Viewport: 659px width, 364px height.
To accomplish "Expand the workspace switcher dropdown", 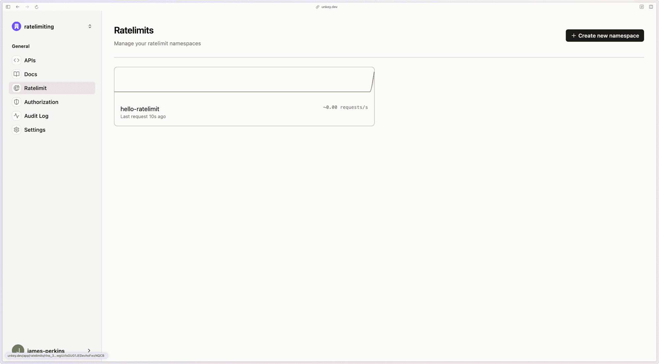I will click(x=90, y=26).
